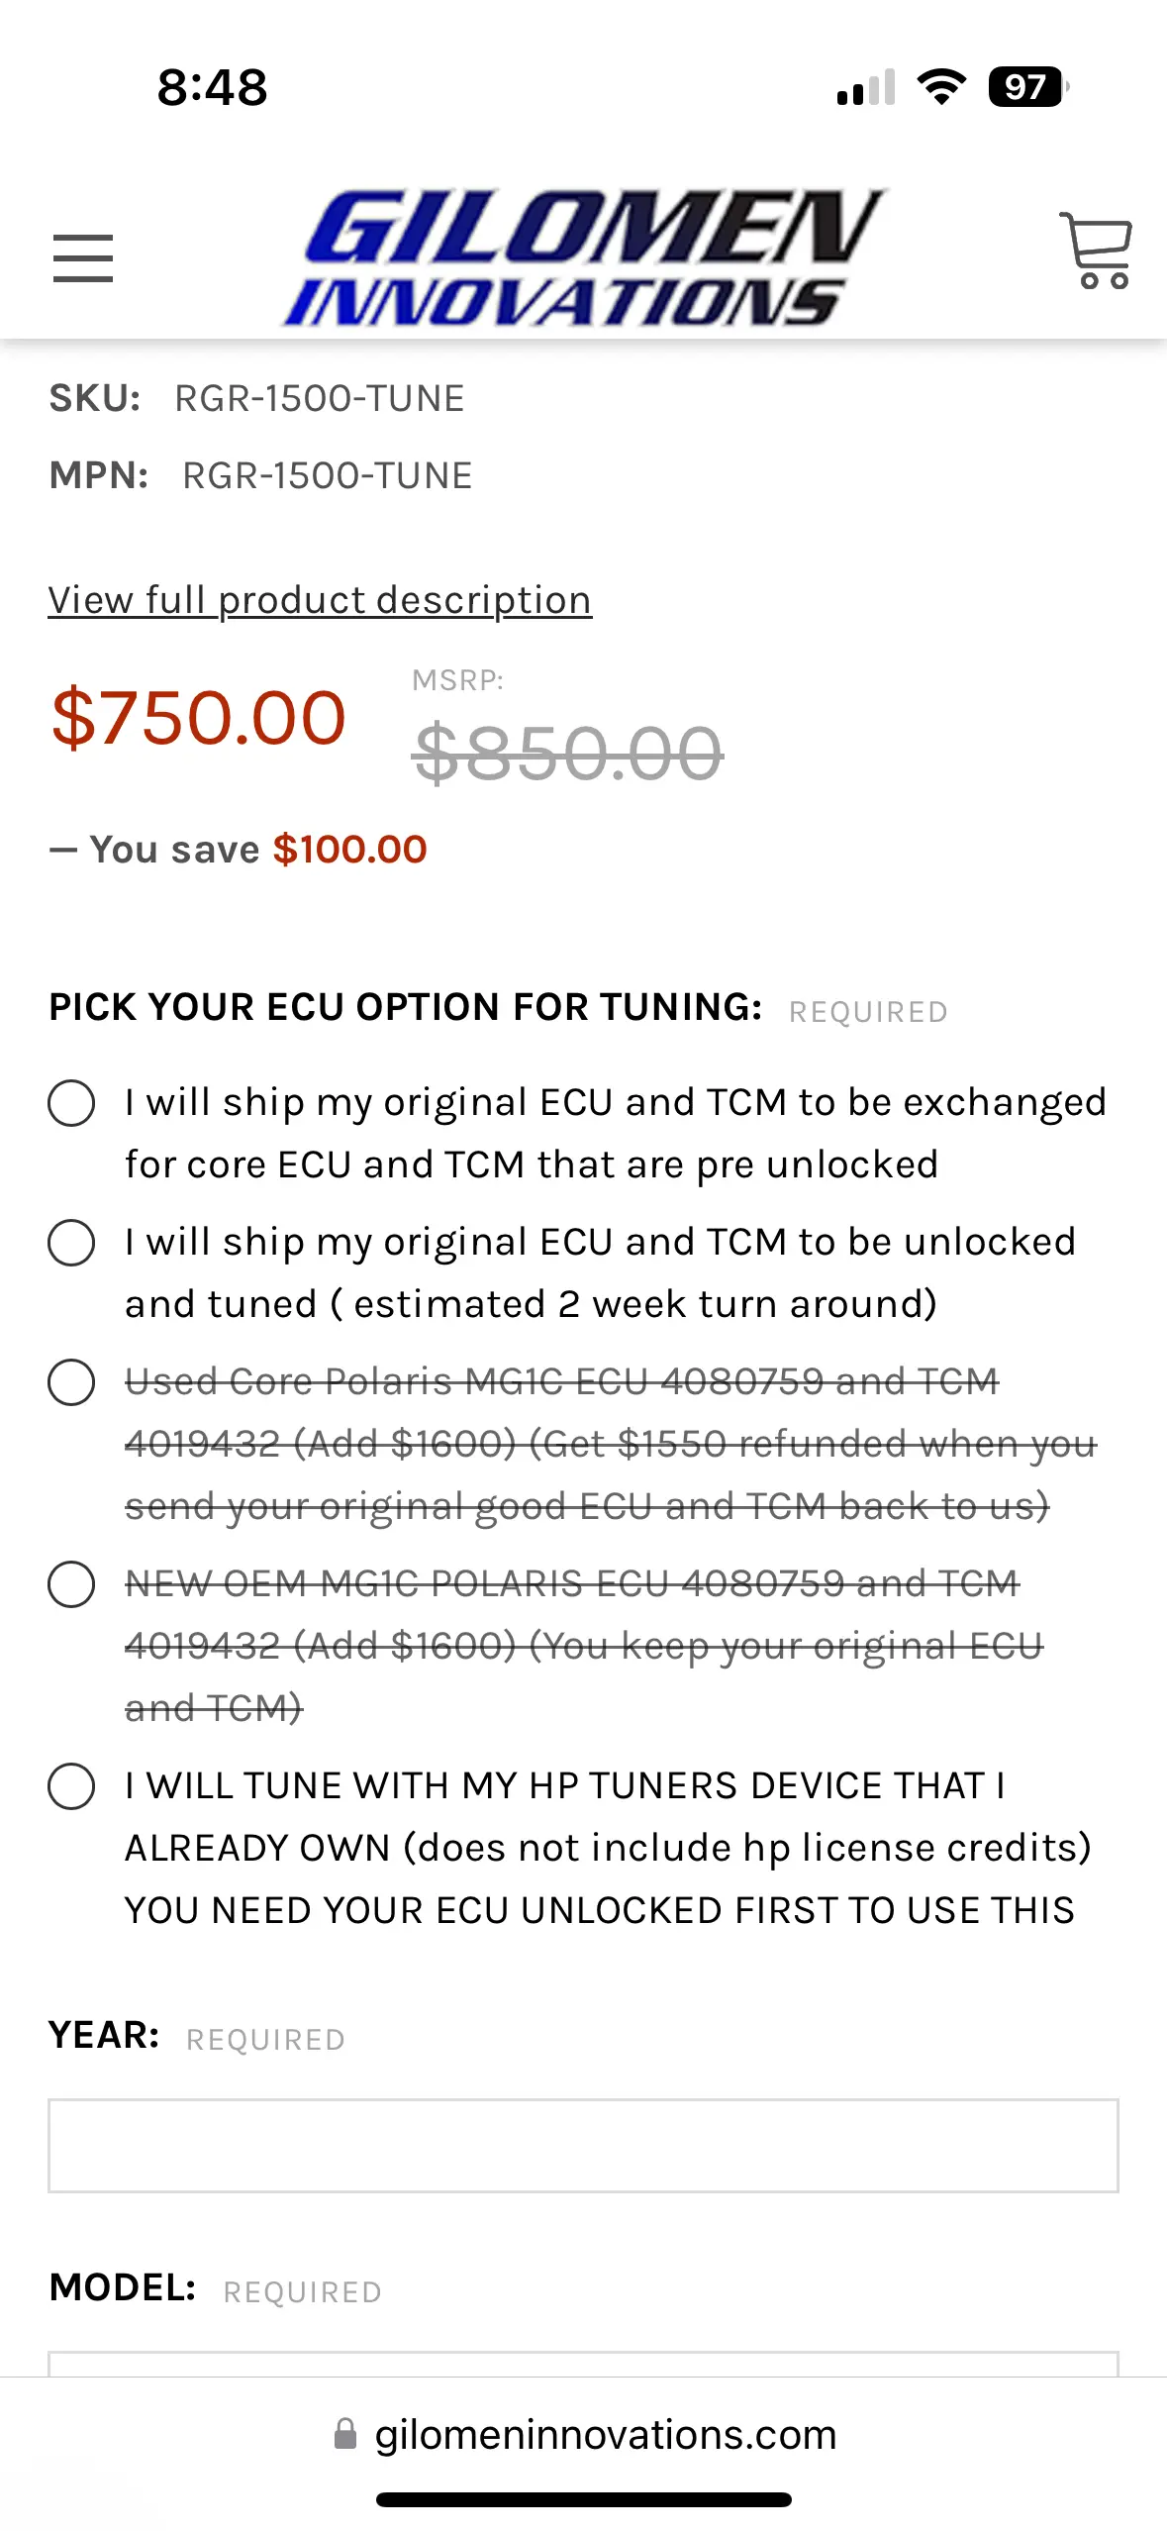Open the hamburger navigation menu
This screenshot has width=1167, height=2531.
(83, 257)
